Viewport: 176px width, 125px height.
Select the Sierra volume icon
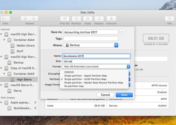click(9, 91)
